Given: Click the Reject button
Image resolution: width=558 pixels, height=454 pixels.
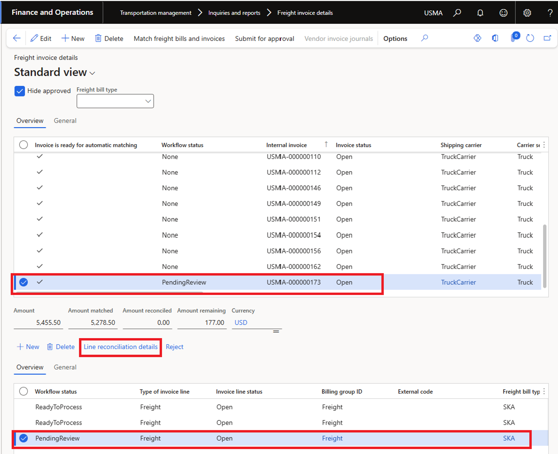Looking at the screenshot, I should [x=174, y=347].
